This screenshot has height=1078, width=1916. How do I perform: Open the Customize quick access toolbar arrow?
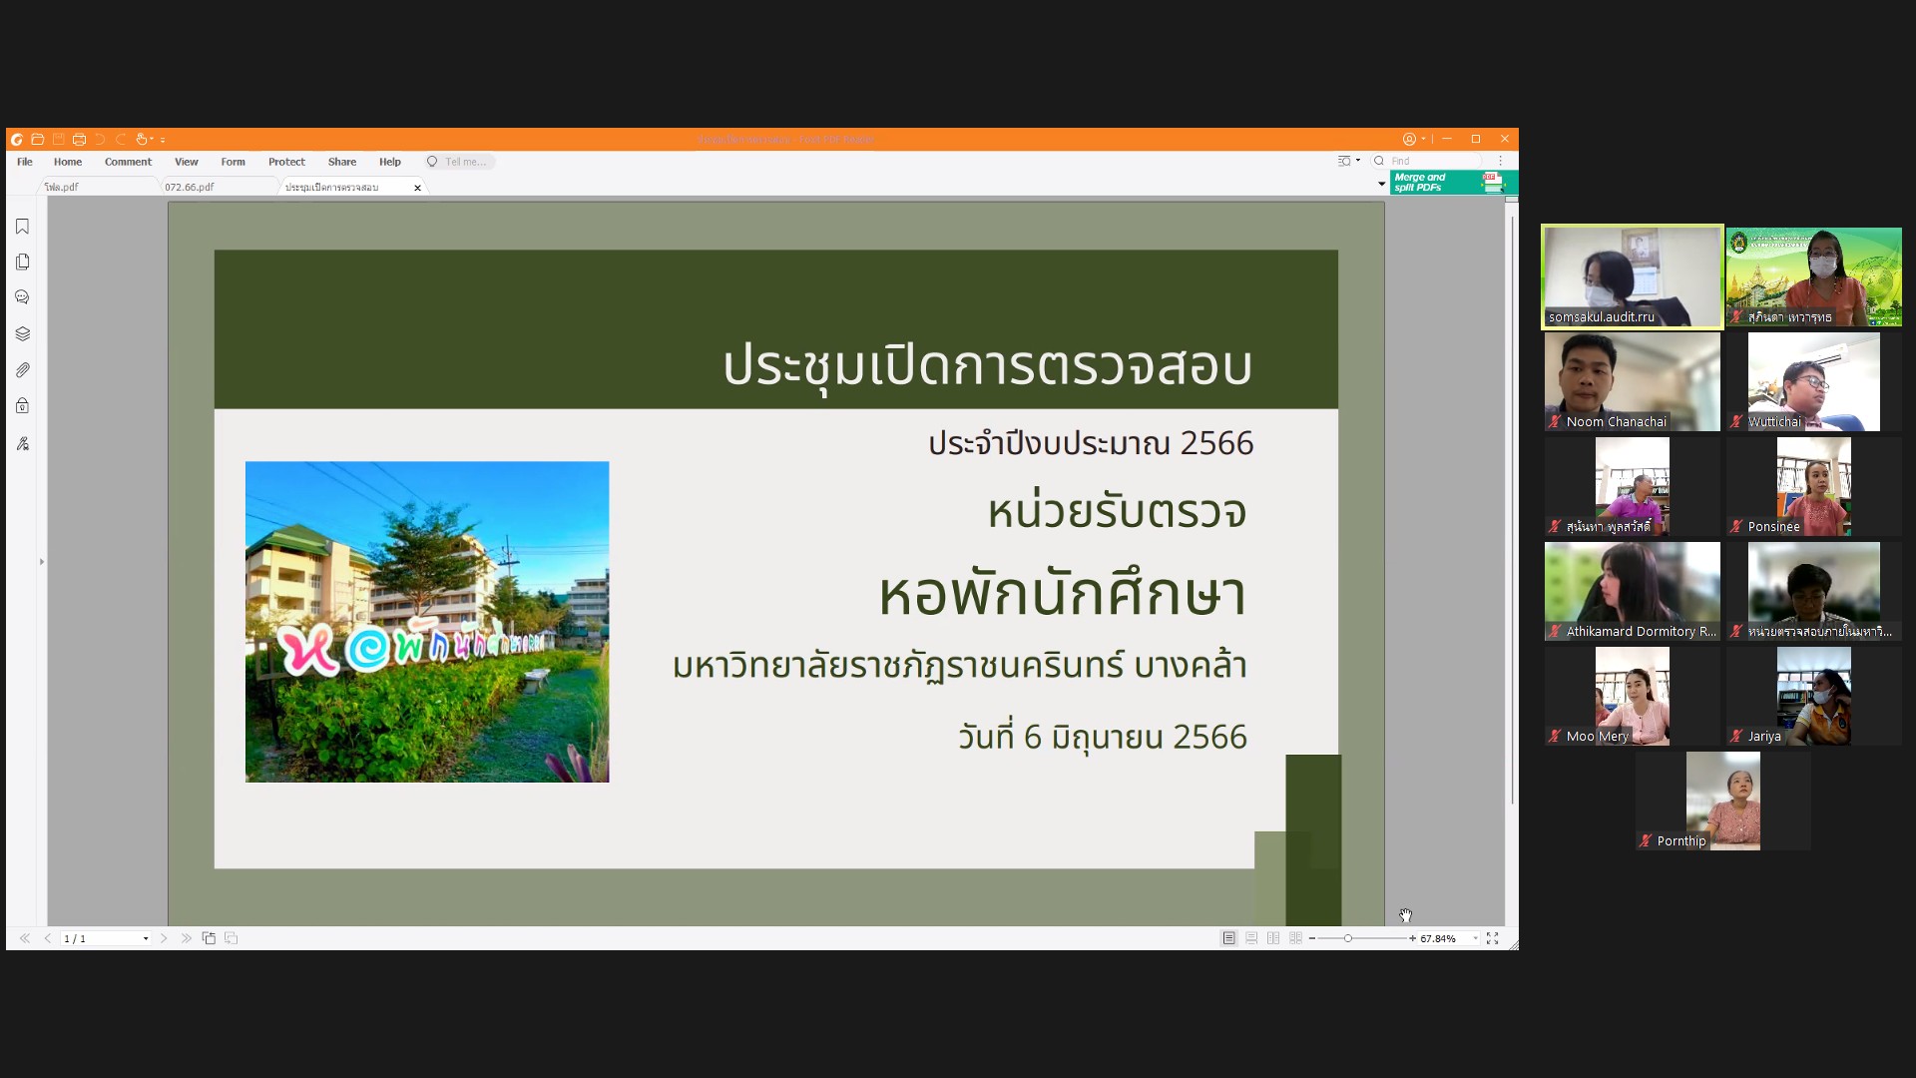[163, 140]
